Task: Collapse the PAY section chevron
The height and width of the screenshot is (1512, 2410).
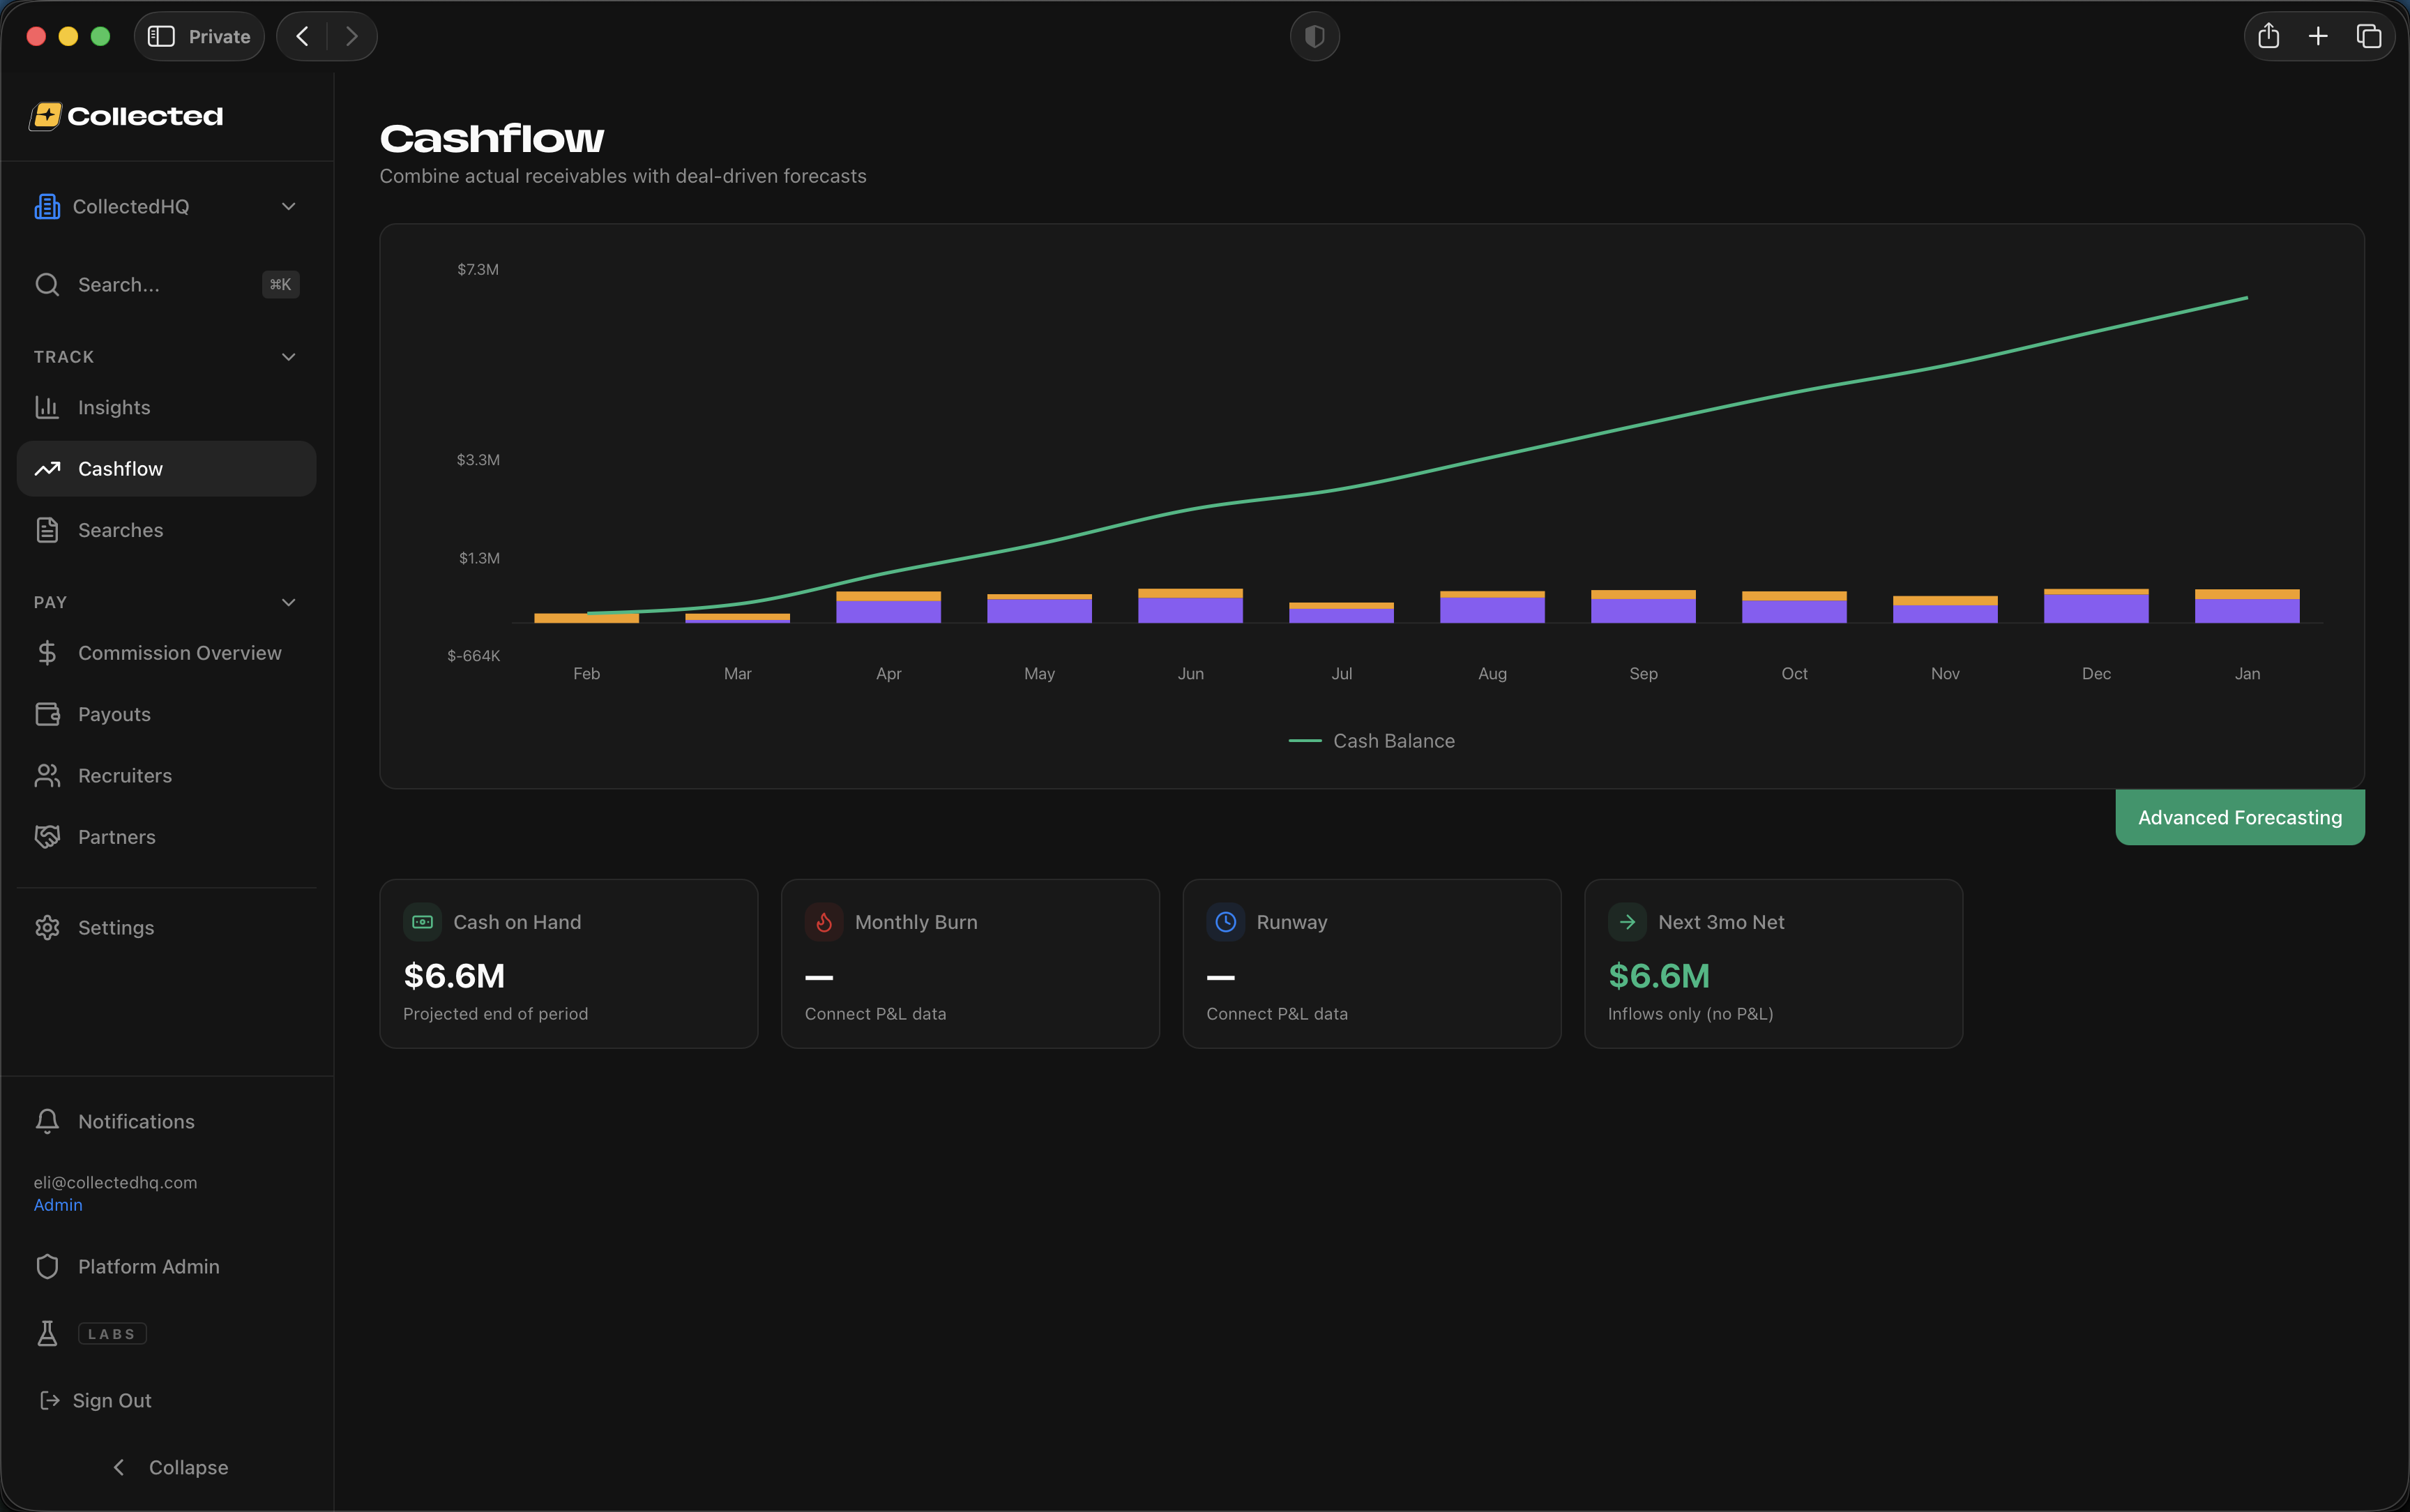Action: point(289,602)
